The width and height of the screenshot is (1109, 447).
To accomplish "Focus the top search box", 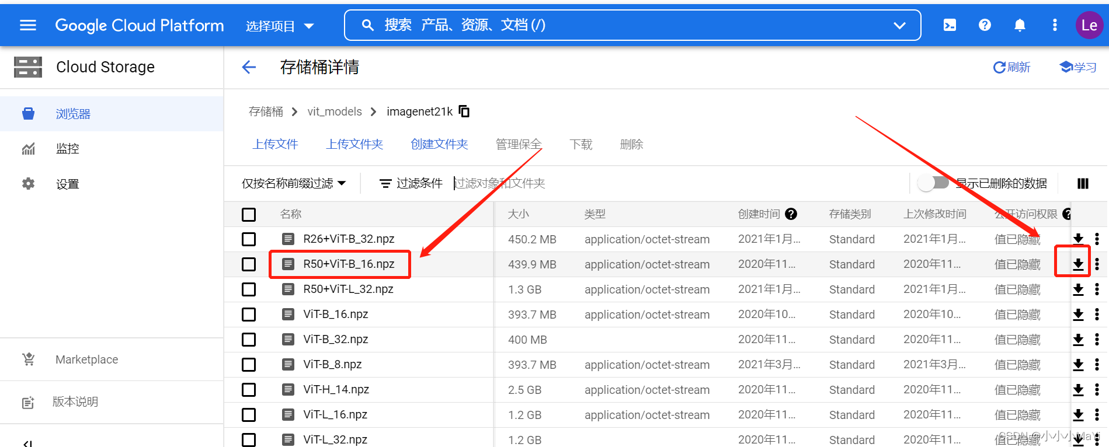I will pyautogui.click(x=632, y=25).
